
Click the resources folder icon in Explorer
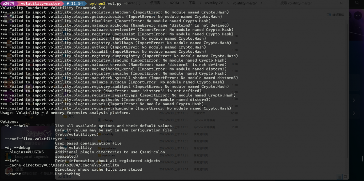pos(100,155)
